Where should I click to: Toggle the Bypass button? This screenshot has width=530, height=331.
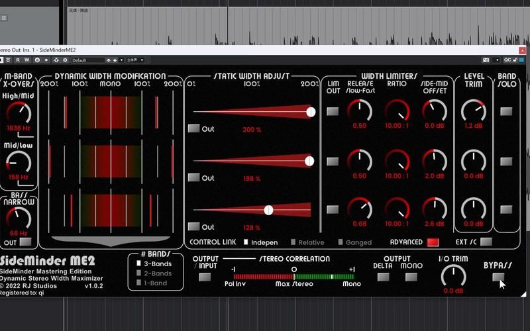(x=498, y=277)
